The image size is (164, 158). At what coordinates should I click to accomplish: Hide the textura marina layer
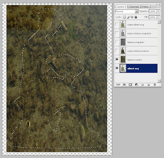[x=117, y=60]
